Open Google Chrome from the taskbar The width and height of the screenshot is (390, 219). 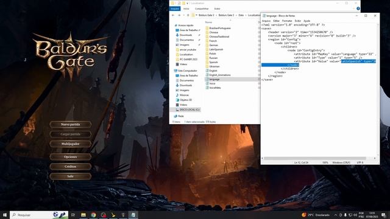(x=93, y=215)
